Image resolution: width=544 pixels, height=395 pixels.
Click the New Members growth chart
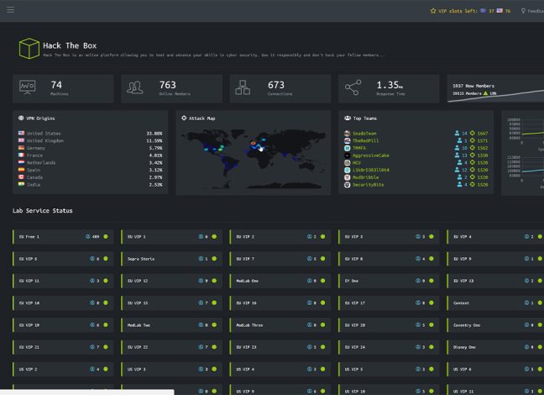495,96
